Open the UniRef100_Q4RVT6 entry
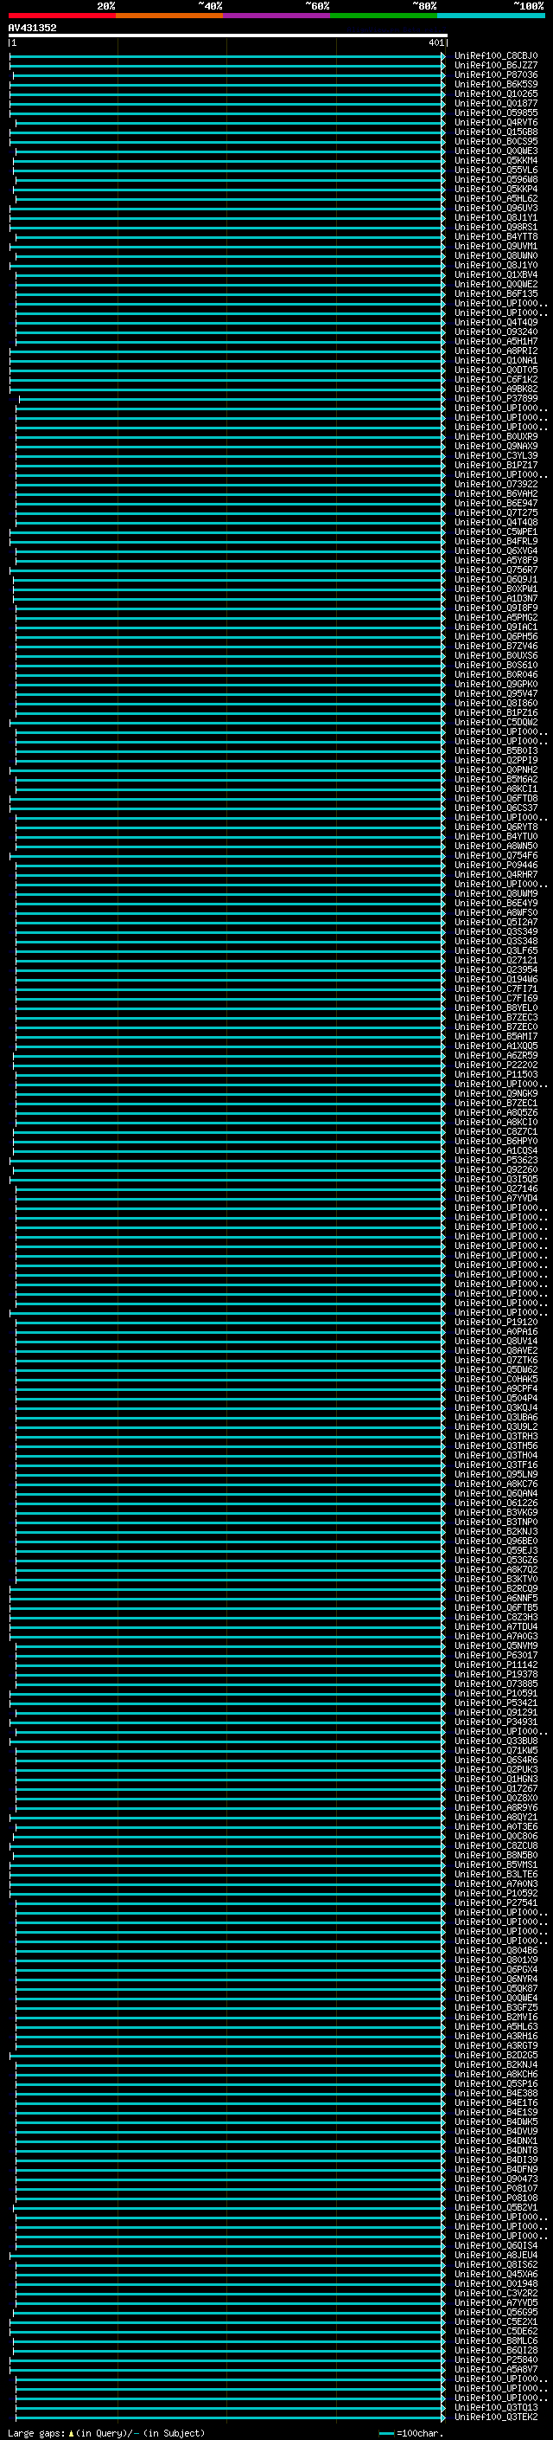Viewport: 553px width, 2440px height. [x=495, y=122]
